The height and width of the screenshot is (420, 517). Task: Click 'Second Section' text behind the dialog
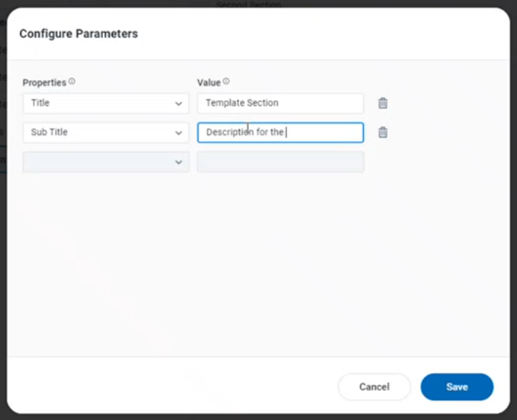pos(249,4)
